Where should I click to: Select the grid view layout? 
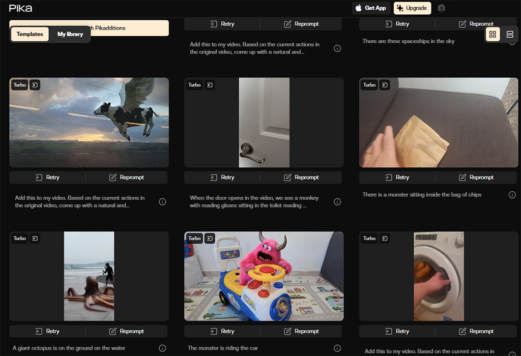pos(493,34)
